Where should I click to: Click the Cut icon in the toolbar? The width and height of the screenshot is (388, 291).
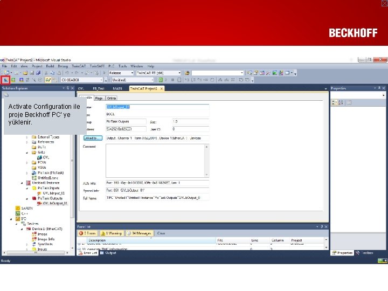tap(46, 73)
